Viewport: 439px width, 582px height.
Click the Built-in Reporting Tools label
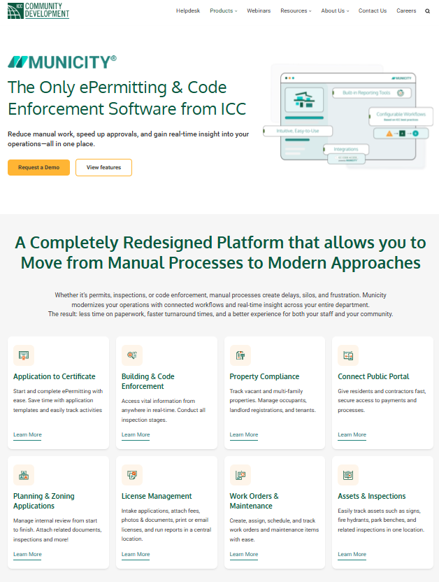372,93
